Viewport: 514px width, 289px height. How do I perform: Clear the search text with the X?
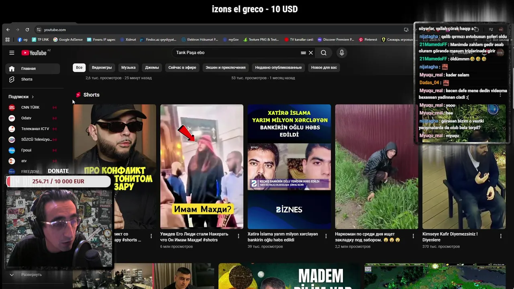311,53
